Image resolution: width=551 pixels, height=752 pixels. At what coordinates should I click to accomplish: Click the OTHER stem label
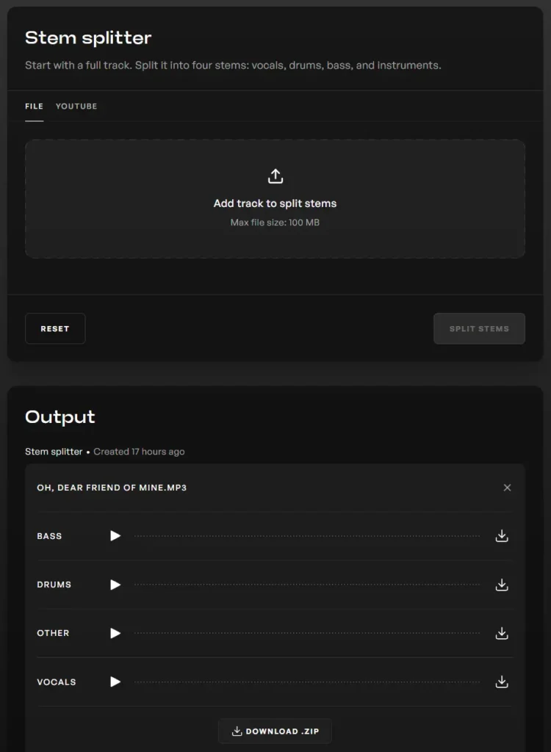tap(54, 633)
